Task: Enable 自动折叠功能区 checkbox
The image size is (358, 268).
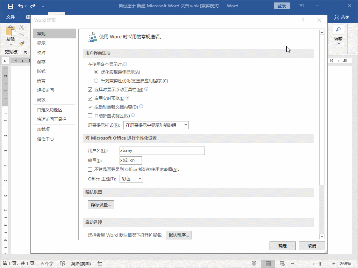Action: tap(90, 116)
